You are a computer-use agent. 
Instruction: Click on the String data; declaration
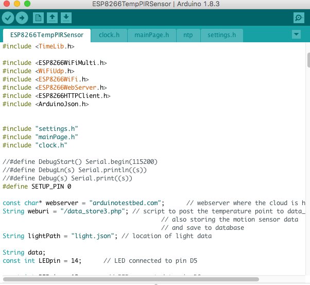coord(24,253)
